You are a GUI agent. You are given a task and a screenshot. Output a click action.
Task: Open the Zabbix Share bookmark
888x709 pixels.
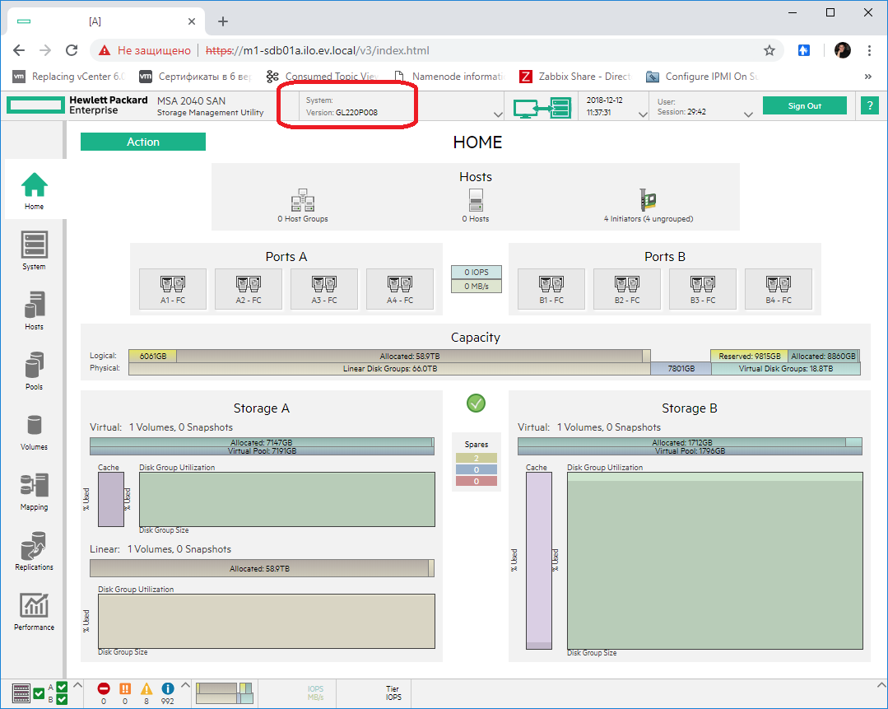coord(574,77)
